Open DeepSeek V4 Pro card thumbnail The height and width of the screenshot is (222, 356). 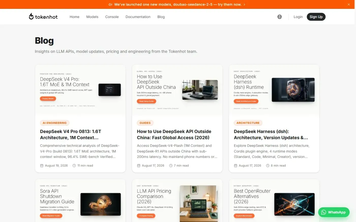point(80,90)
